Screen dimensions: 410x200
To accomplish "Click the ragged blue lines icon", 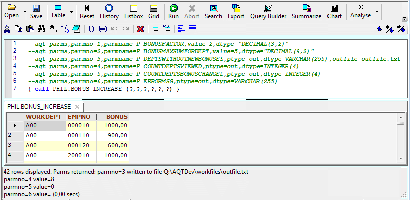I will [181, 28].
